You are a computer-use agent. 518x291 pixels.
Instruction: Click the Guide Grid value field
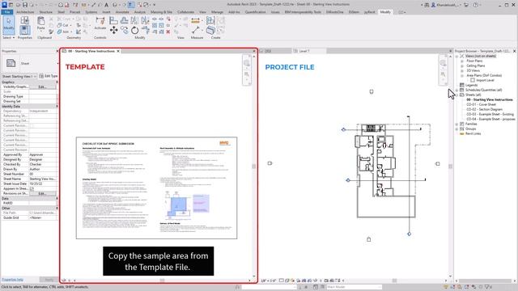click(x=42, y=217)
